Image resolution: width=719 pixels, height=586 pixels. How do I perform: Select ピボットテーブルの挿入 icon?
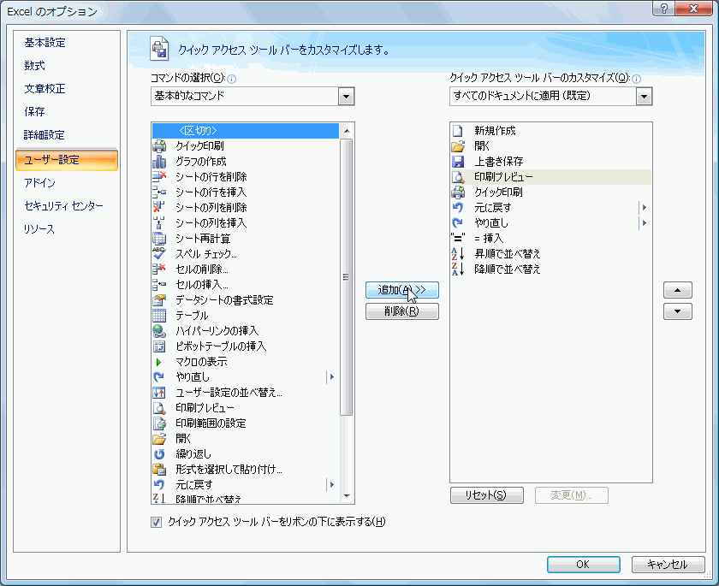coord(159,346)
